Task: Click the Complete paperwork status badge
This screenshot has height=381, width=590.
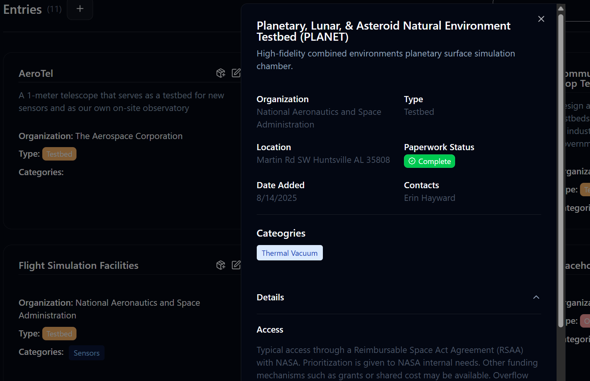Action: coord(429,161)
